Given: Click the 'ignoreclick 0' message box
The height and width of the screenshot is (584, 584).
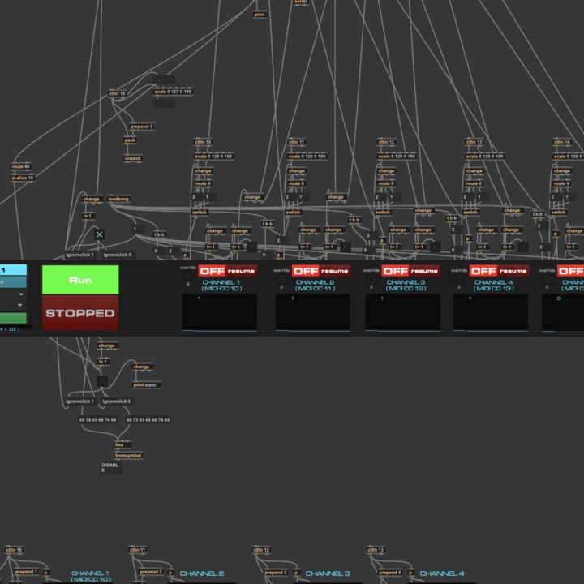Looking at the screenshot, I should [x=118, y=401].
